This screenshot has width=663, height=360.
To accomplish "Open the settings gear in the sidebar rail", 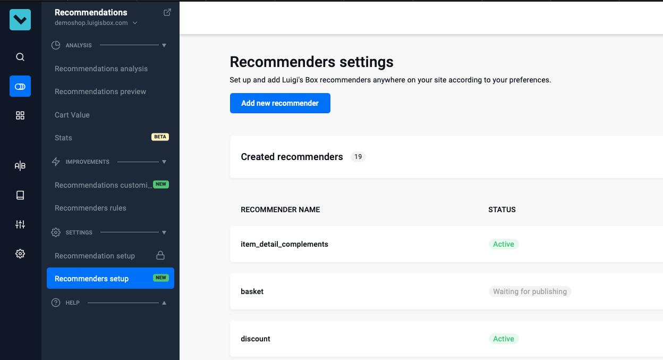I will click(x=20, y=253).
